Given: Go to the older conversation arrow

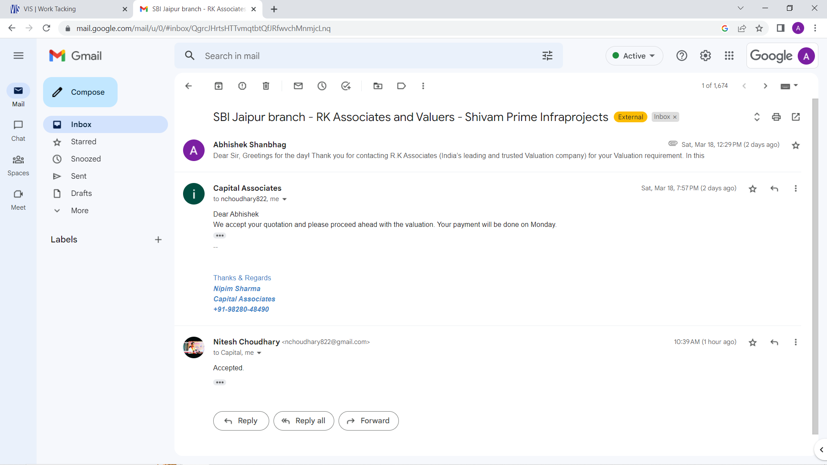Looking at the screenshot, I should point(765,86).
